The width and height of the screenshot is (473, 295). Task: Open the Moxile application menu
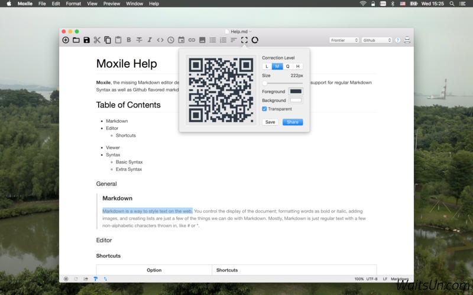click(25, 4)
